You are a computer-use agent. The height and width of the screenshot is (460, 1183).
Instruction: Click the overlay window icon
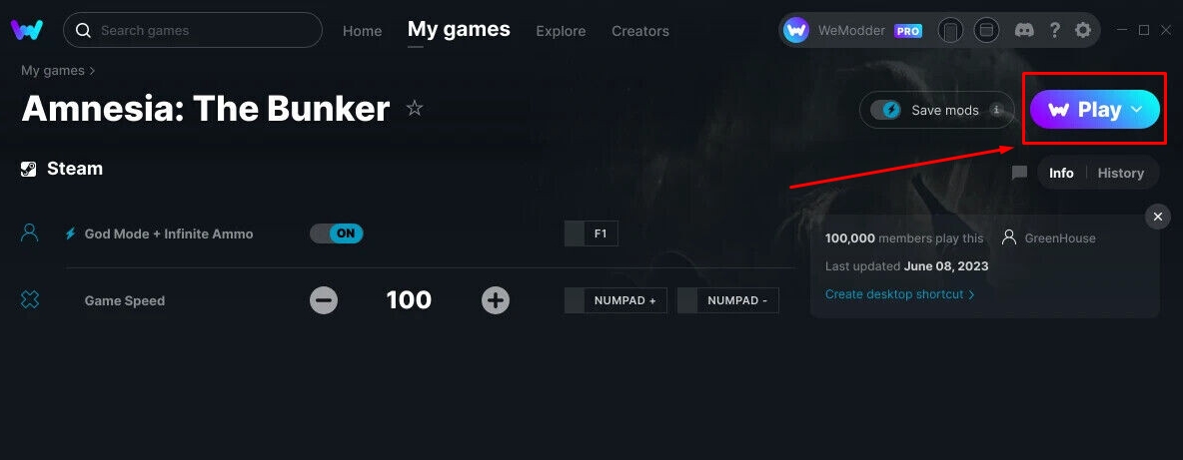click(986, 31)
